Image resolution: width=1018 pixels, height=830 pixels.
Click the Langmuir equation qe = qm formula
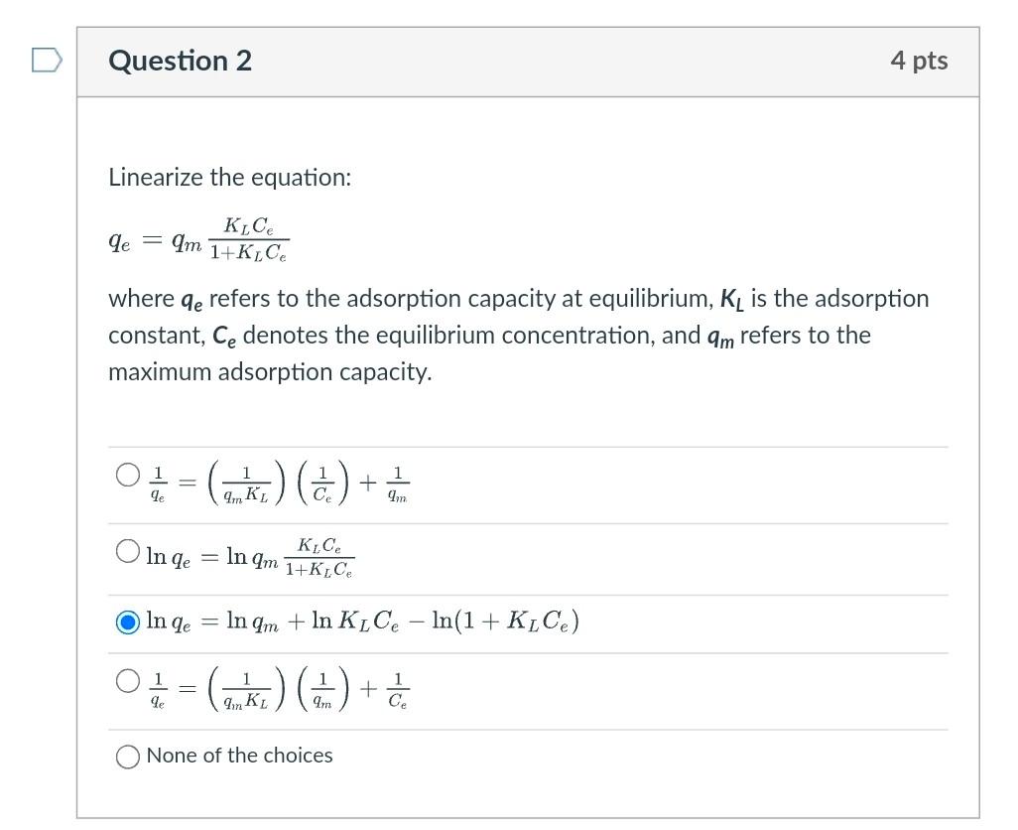[198, 239]
